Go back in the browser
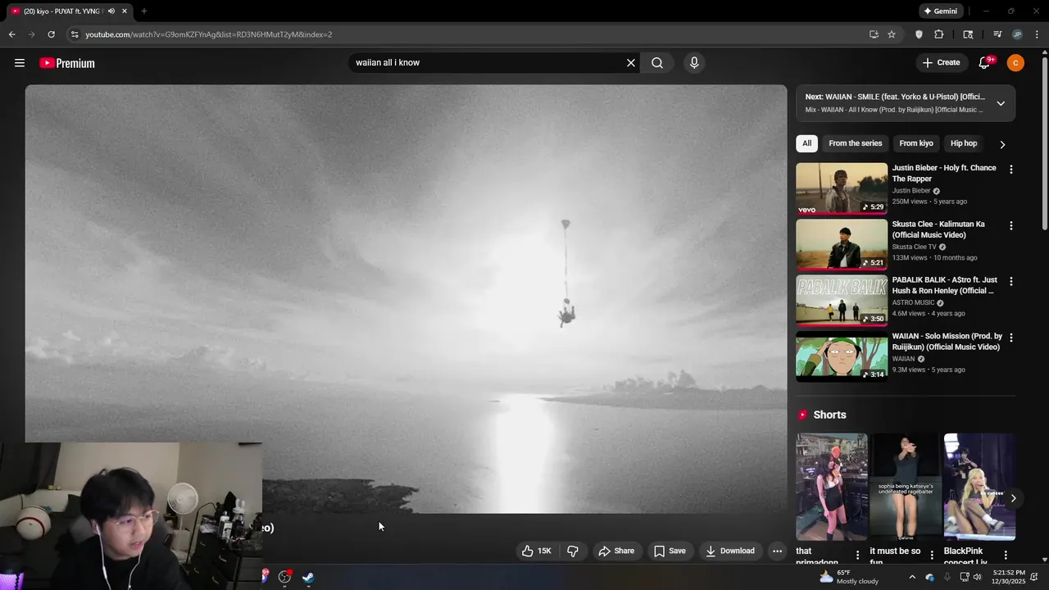The height and width of the screenshot is (590, 1049). (x=11, y=34)
